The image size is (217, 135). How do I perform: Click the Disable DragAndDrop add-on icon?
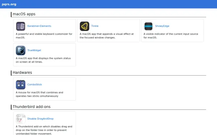point(21,119)
